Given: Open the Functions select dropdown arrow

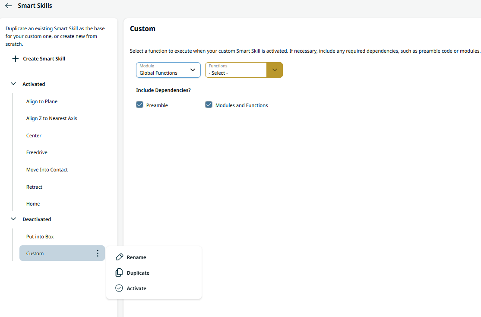Looking at the screenshot, I should tap(275, 70).
